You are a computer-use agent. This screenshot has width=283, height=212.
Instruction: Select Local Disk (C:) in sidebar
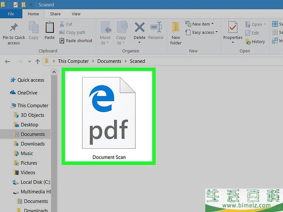click(x=31, y=182)
